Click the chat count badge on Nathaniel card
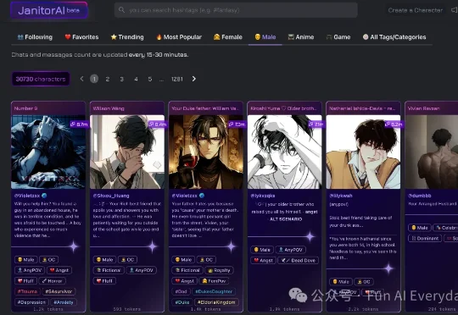Screen dimensions: 458x315 394,124
